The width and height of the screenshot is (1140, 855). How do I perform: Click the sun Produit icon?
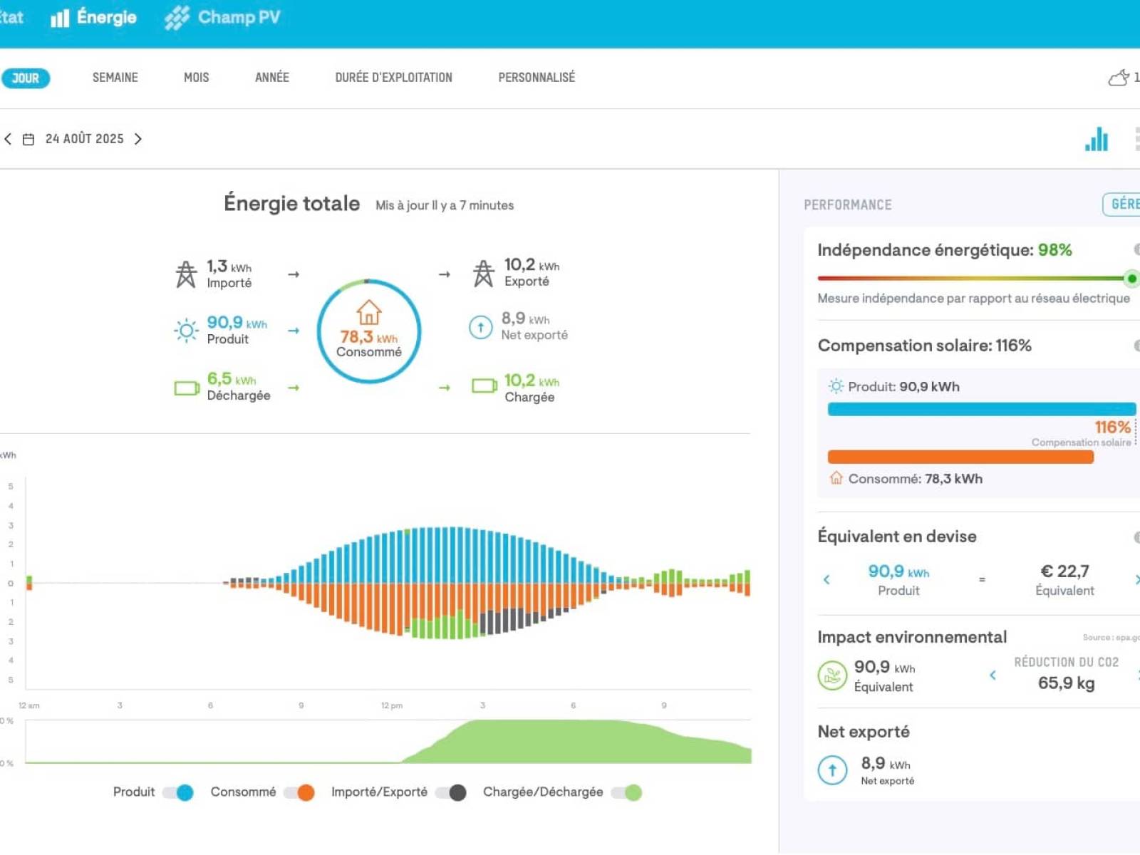[186, 331]
